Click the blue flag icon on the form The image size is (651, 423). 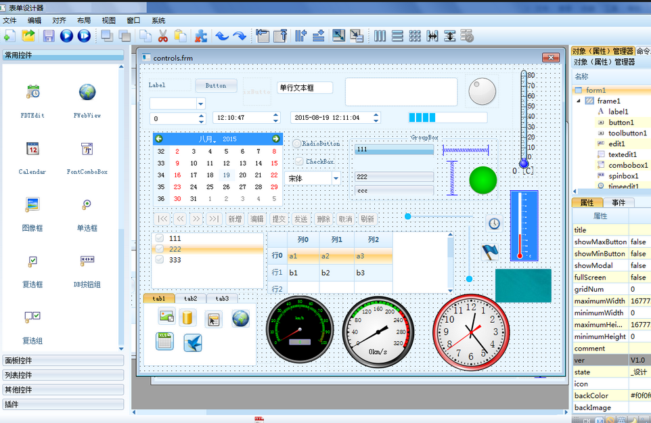(490, 252)
